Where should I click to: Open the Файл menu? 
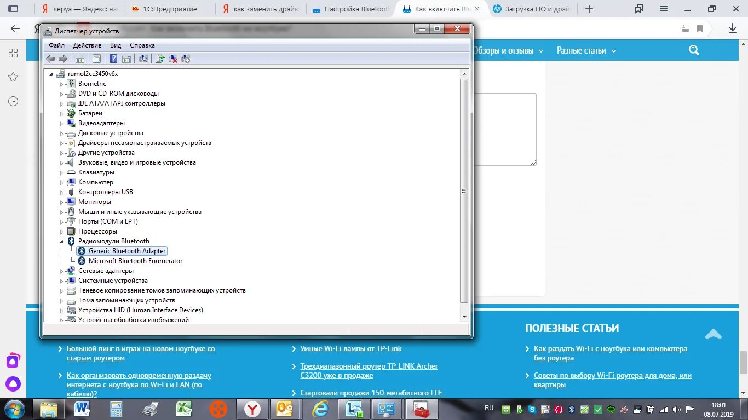click(x=56, y=45)
